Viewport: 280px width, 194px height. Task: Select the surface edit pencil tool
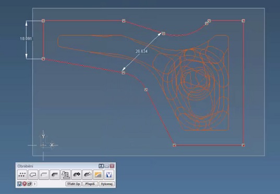[x=87, y=175]
